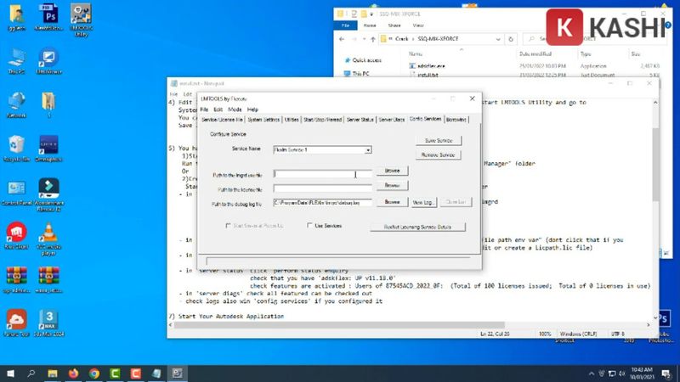Open the Photoshop desktop shortcut

pos(49,15)
